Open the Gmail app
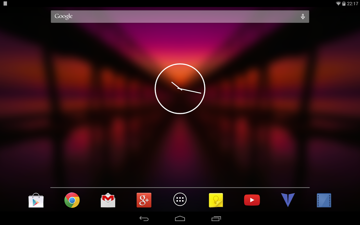 coord(108,200)
